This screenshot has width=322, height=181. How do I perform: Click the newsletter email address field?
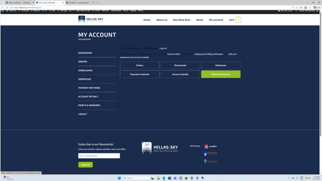pyautogui.click(x=99, y=156)
